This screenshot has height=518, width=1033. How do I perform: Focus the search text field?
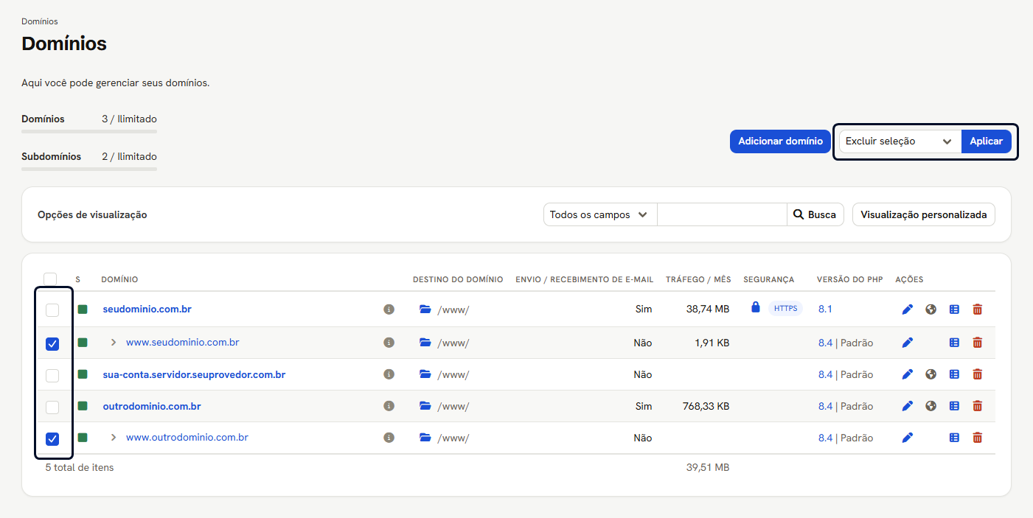tap(723, 215)
